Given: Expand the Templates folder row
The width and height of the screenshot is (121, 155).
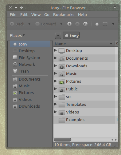Looking at the screenshot, I should click(x=56, y=104).
